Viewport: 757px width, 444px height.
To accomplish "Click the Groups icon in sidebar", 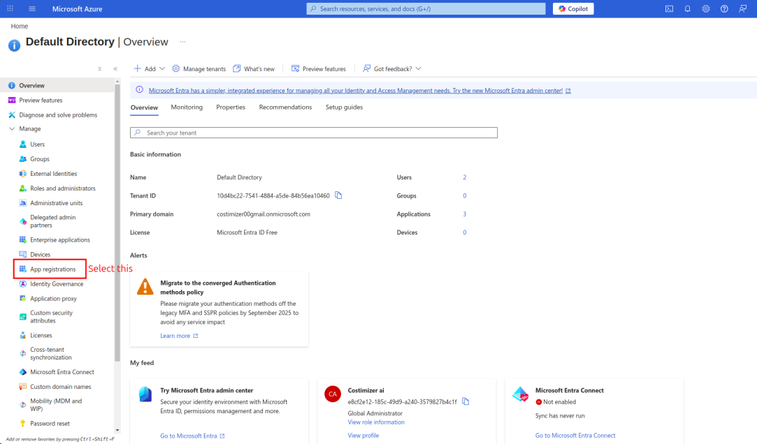I will (x=22, y=159).
